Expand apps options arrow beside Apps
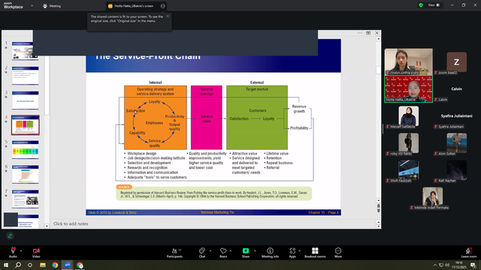This screenshot has width=481, height=270. (299, 250)
